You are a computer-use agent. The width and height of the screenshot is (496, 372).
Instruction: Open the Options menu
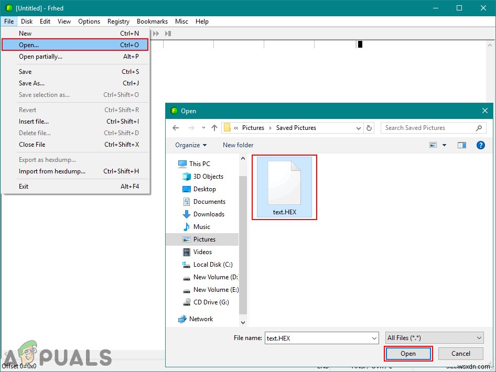point(89,21)
